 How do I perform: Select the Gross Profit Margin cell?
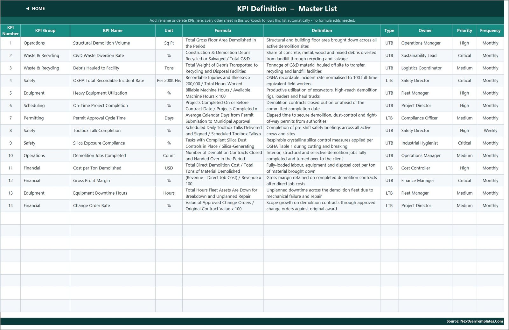tap(113, 181)
